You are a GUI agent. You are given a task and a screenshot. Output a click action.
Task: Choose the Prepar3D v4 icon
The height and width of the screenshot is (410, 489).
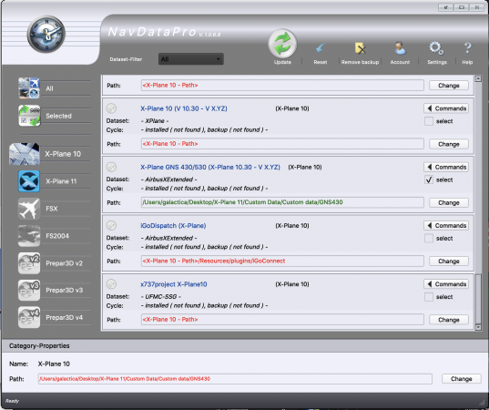tap(29, 317)
